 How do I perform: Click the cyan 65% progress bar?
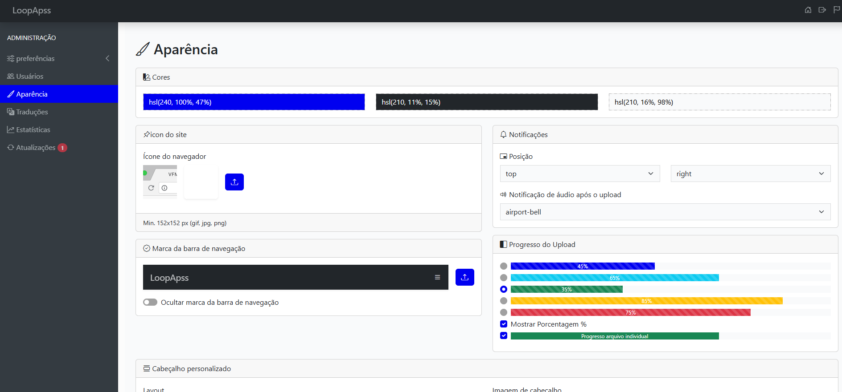(x=615, y=278)
